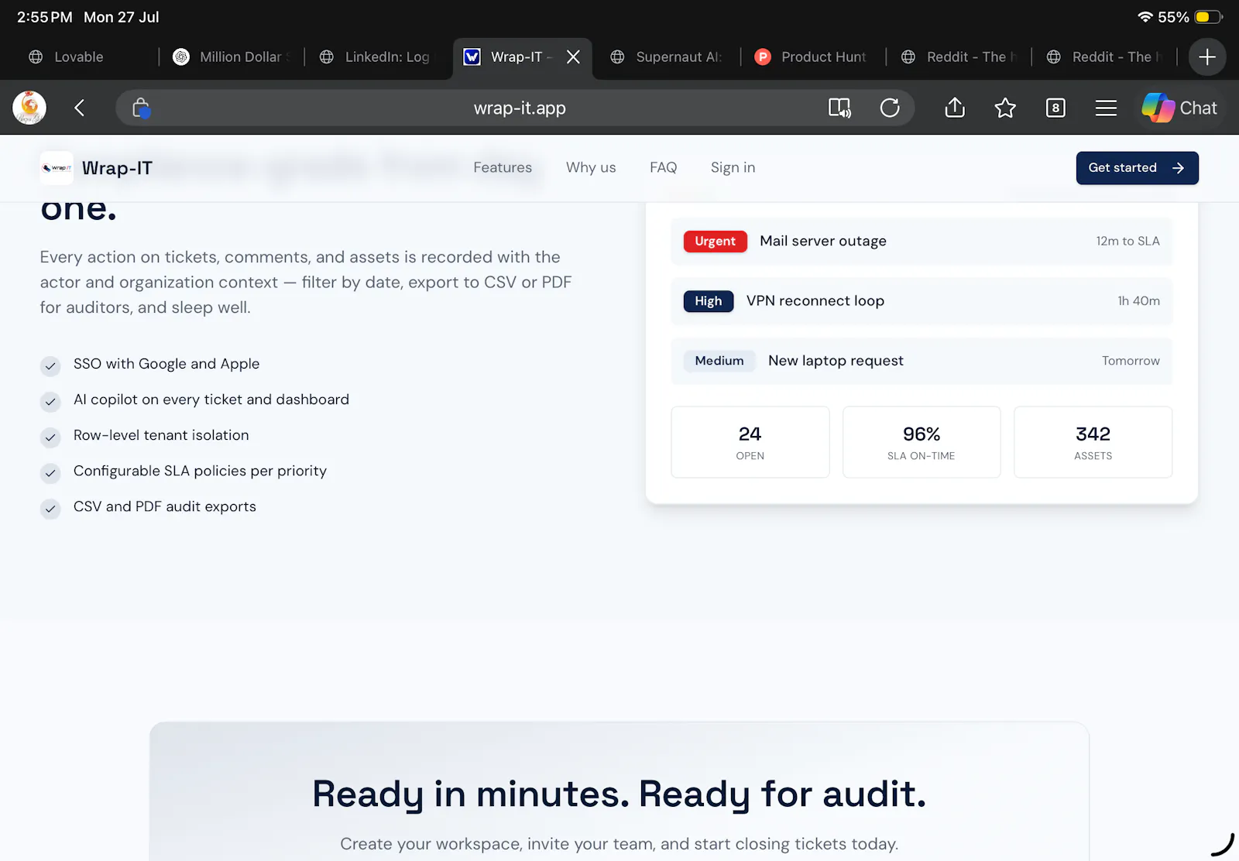The height and width of the screenshot is (861, 1239).
Task: Open the browser hamburger menu
Action: pos(1106,108)
